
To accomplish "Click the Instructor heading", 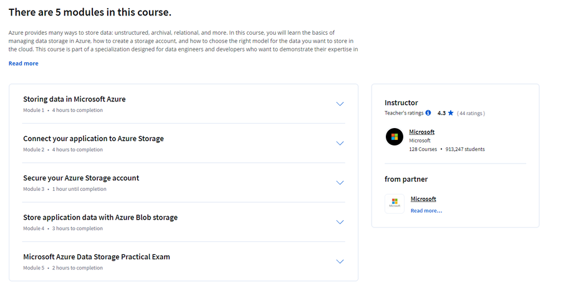I will (401, 103).
